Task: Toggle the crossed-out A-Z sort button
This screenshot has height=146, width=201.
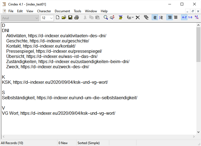Action: [x=196, y=18]
